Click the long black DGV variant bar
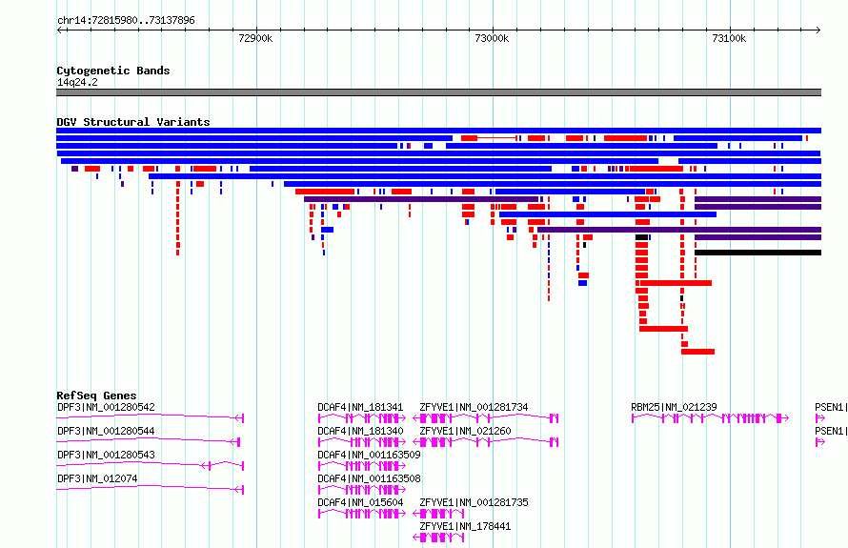Image resolution: width=848 pixels, height=548 pixels. tap(757, 253)
